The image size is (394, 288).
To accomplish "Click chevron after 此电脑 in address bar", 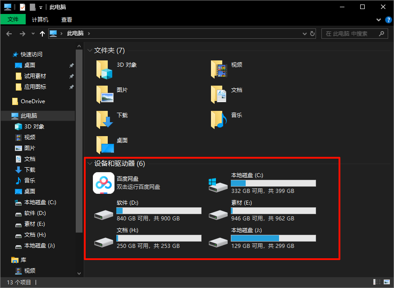I will 89,33.
